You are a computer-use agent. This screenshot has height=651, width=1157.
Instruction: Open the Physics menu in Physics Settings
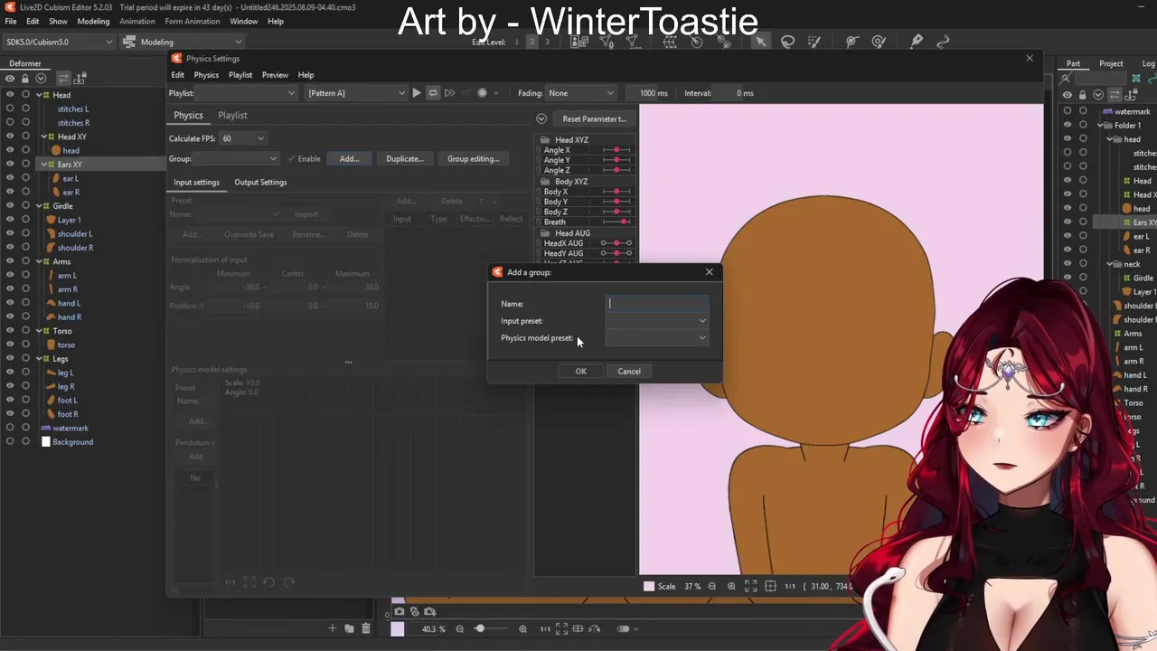tap(206, 75)
